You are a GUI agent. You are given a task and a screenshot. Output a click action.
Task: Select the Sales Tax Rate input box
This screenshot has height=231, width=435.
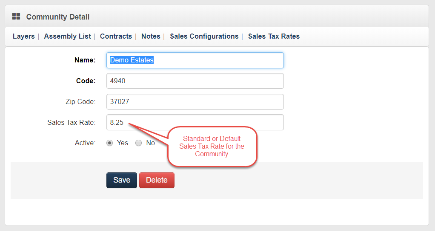195,122
